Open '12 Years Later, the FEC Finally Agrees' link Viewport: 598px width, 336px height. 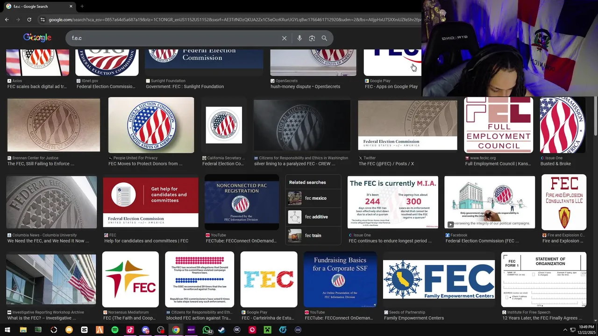click(542, 318)
